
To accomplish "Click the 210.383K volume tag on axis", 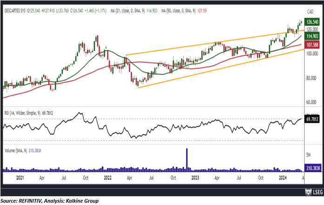I will (313, 168).
